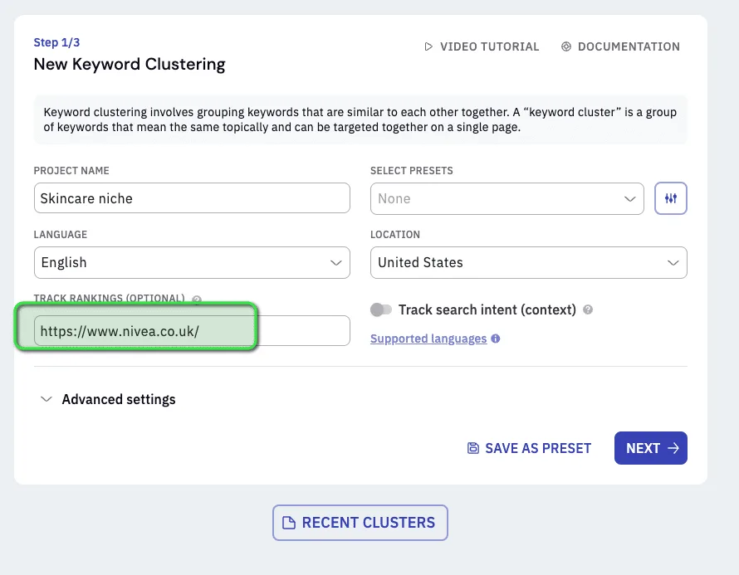Click help icon beside Track Rankings label

tap(197, 300)
